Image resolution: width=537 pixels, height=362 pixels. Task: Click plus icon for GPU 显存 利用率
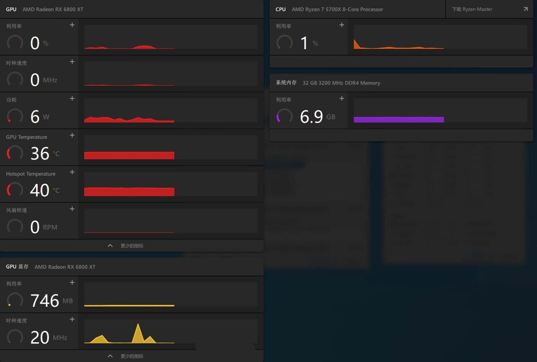point(72,283)
